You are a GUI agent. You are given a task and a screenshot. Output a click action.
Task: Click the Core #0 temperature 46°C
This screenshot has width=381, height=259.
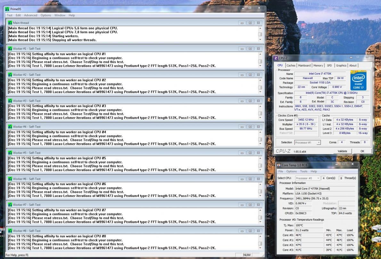pyautogui.click(x=309, y=235)
